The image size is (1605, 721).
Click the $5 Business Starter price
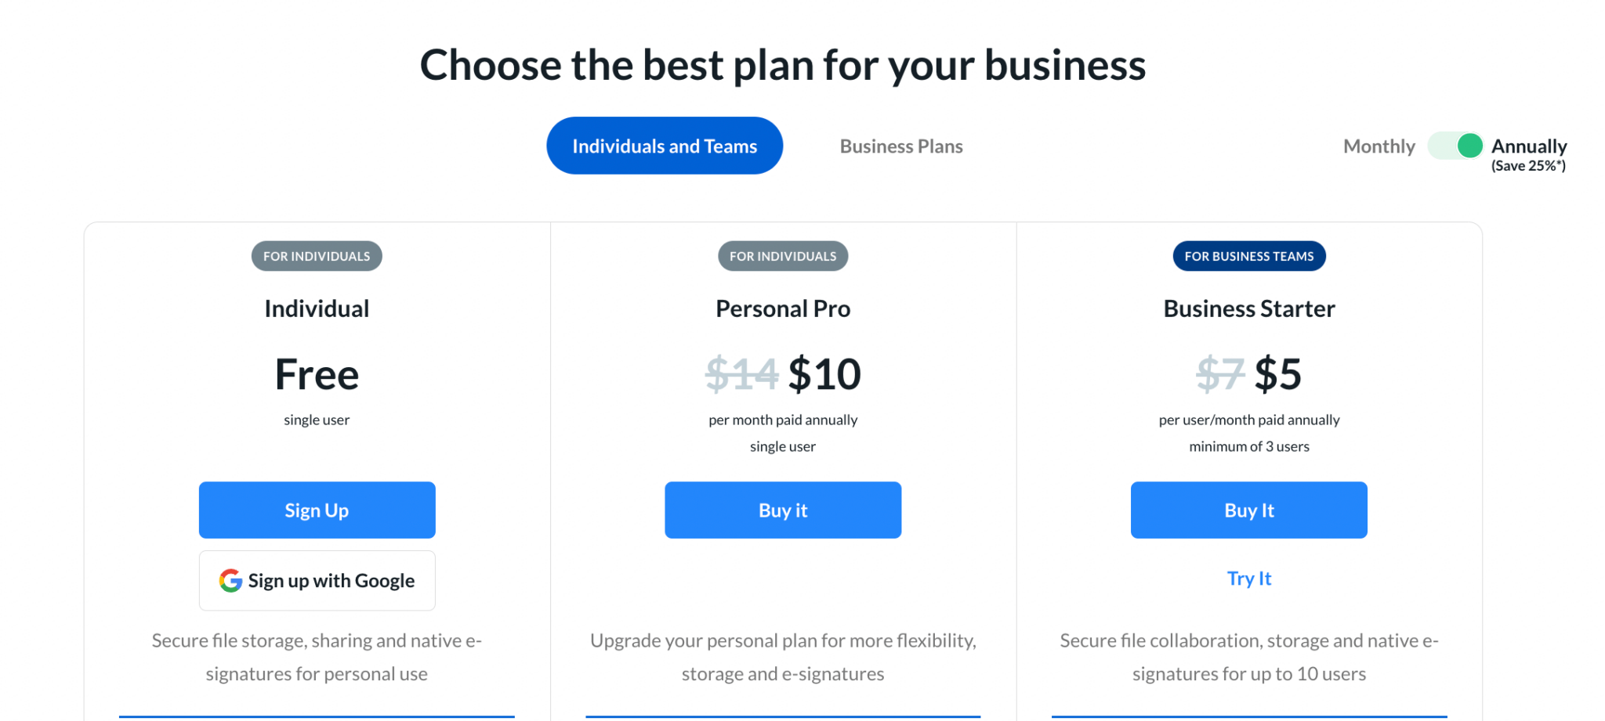tap(1278, 374)
